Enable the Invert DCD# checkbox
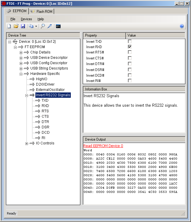This screenshot has height=222, width=191. click(x=130, y=75)
